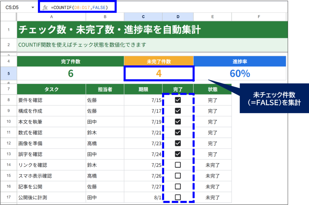
Task: Click the 未完了件数 value cell showing 4
Action: (159, 74)
